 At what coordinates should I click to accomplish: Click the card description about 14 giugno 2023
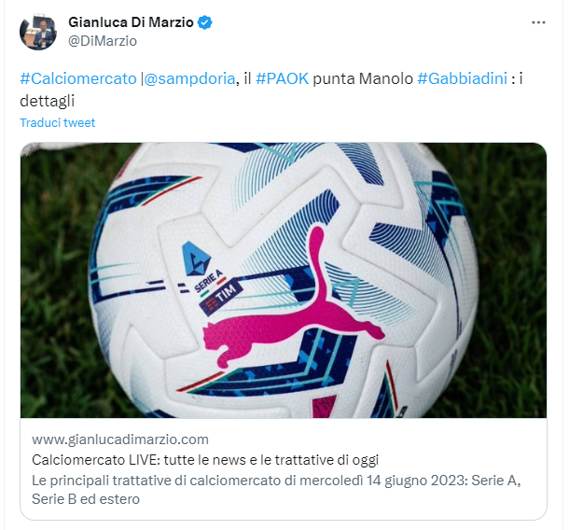coord(276,490)
